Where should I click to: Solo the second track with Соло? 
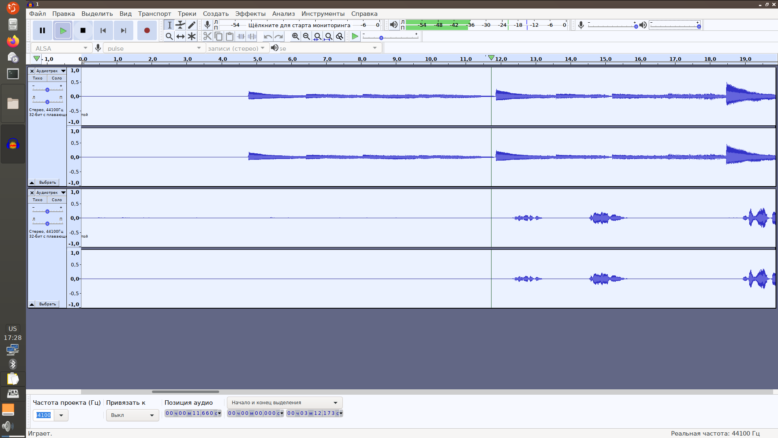(57, 200)
